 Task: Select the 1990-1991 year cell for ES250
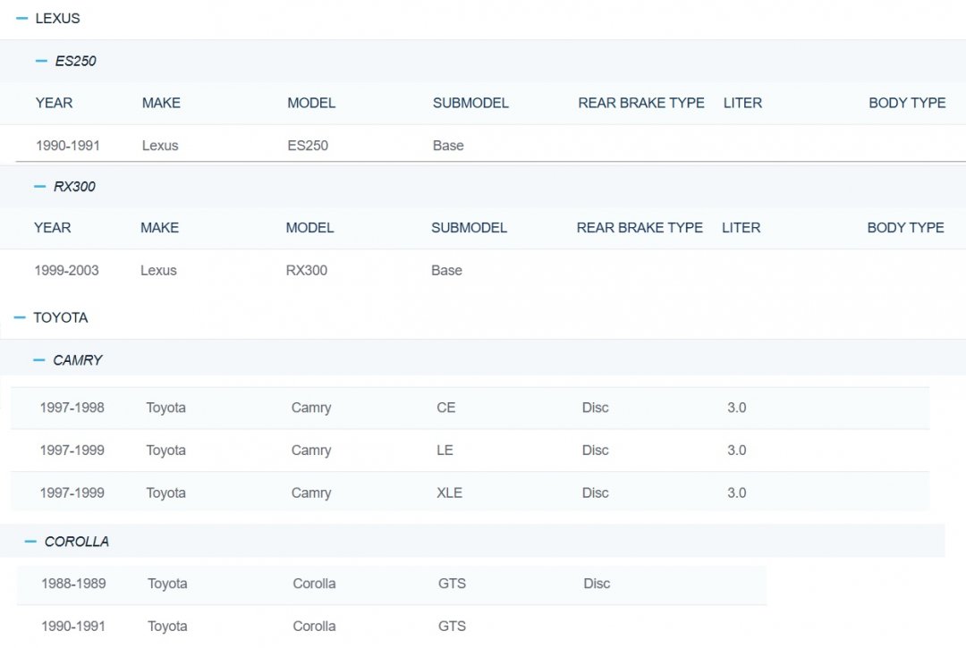point(68,146)
